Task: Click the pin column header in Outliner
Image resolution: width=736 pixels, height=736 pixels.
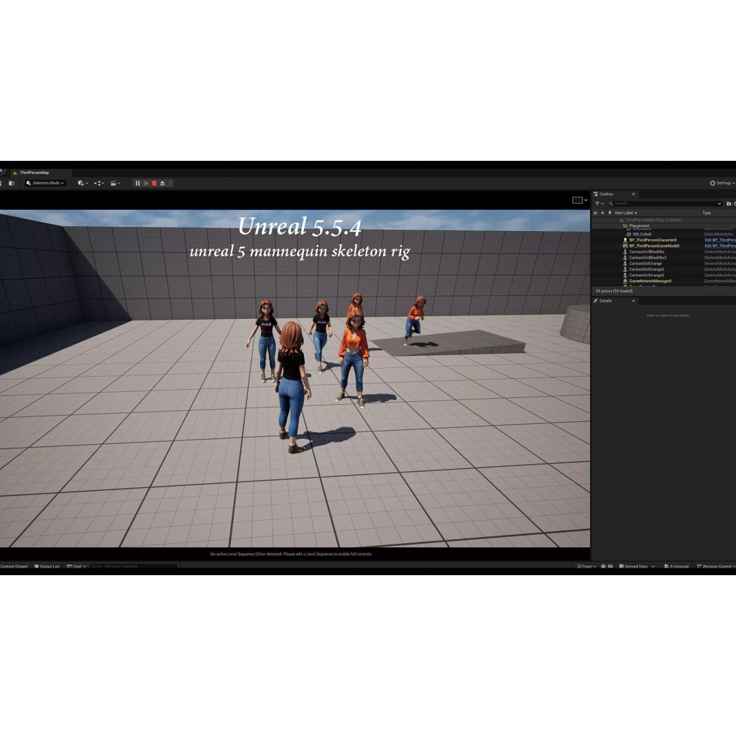Action: coord(610,213)
